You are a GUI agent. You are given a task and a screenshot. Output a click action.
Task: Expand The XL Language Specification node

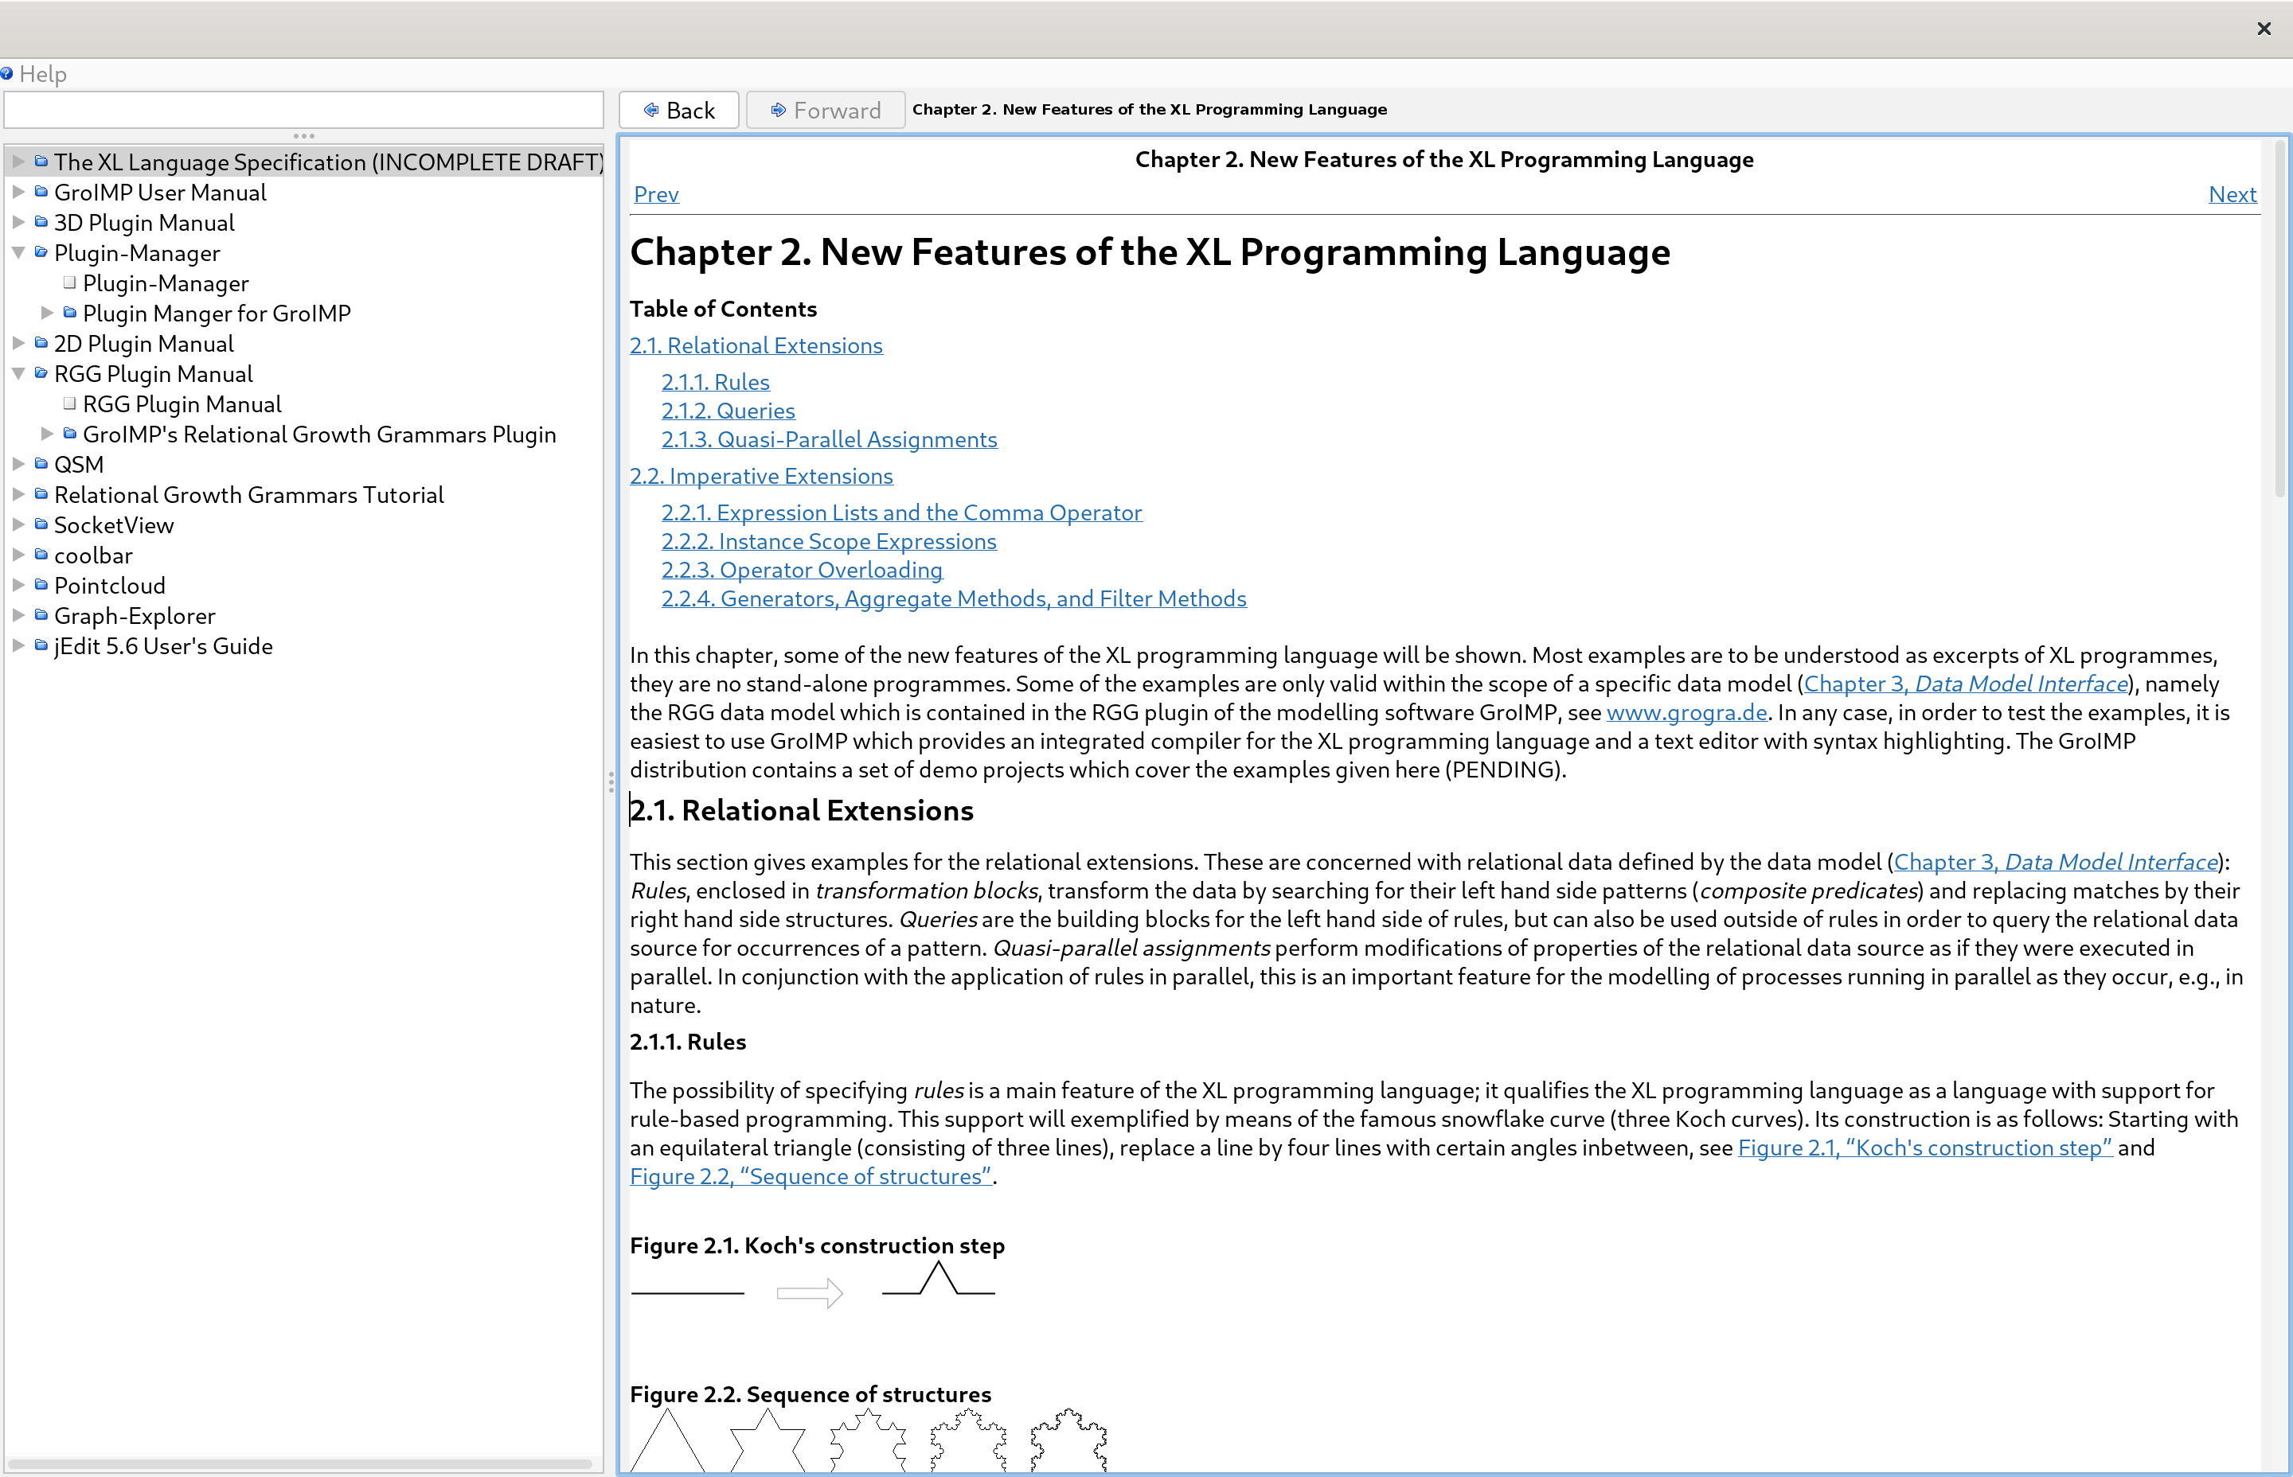18,161
